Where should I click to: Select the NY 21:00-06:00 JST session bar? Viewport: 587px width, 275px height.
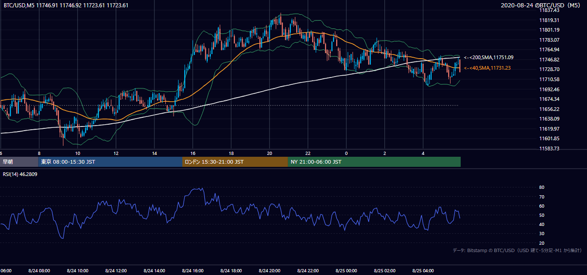click(374, 162)
